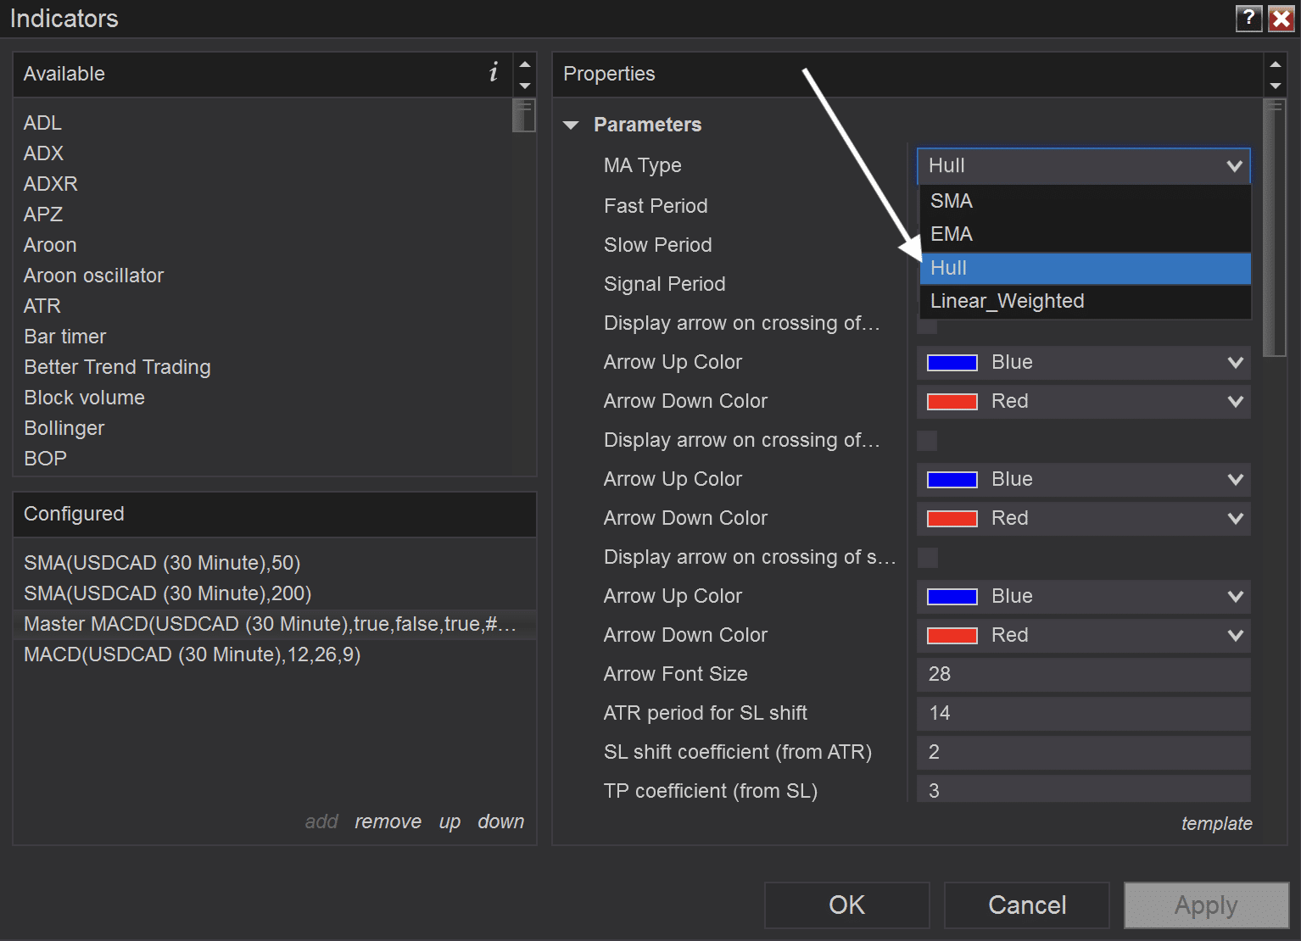Select Bollinger in the Available list

64,428
